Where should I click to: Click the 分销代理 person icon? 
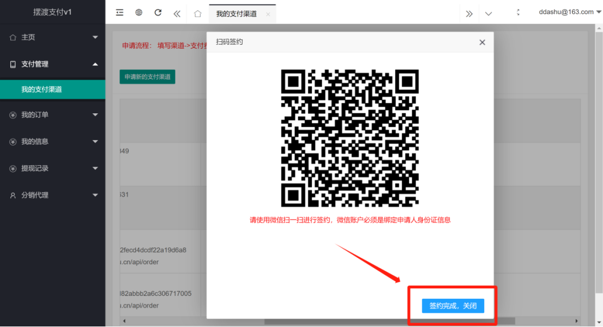click(x=13, y=195)
